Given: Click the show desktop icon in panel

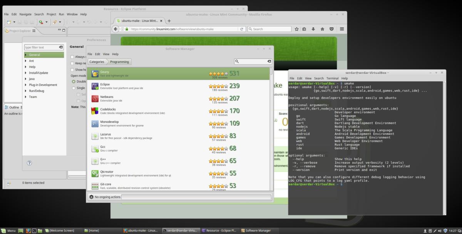Looking at the screenshot, I should (x=21, y=231).
